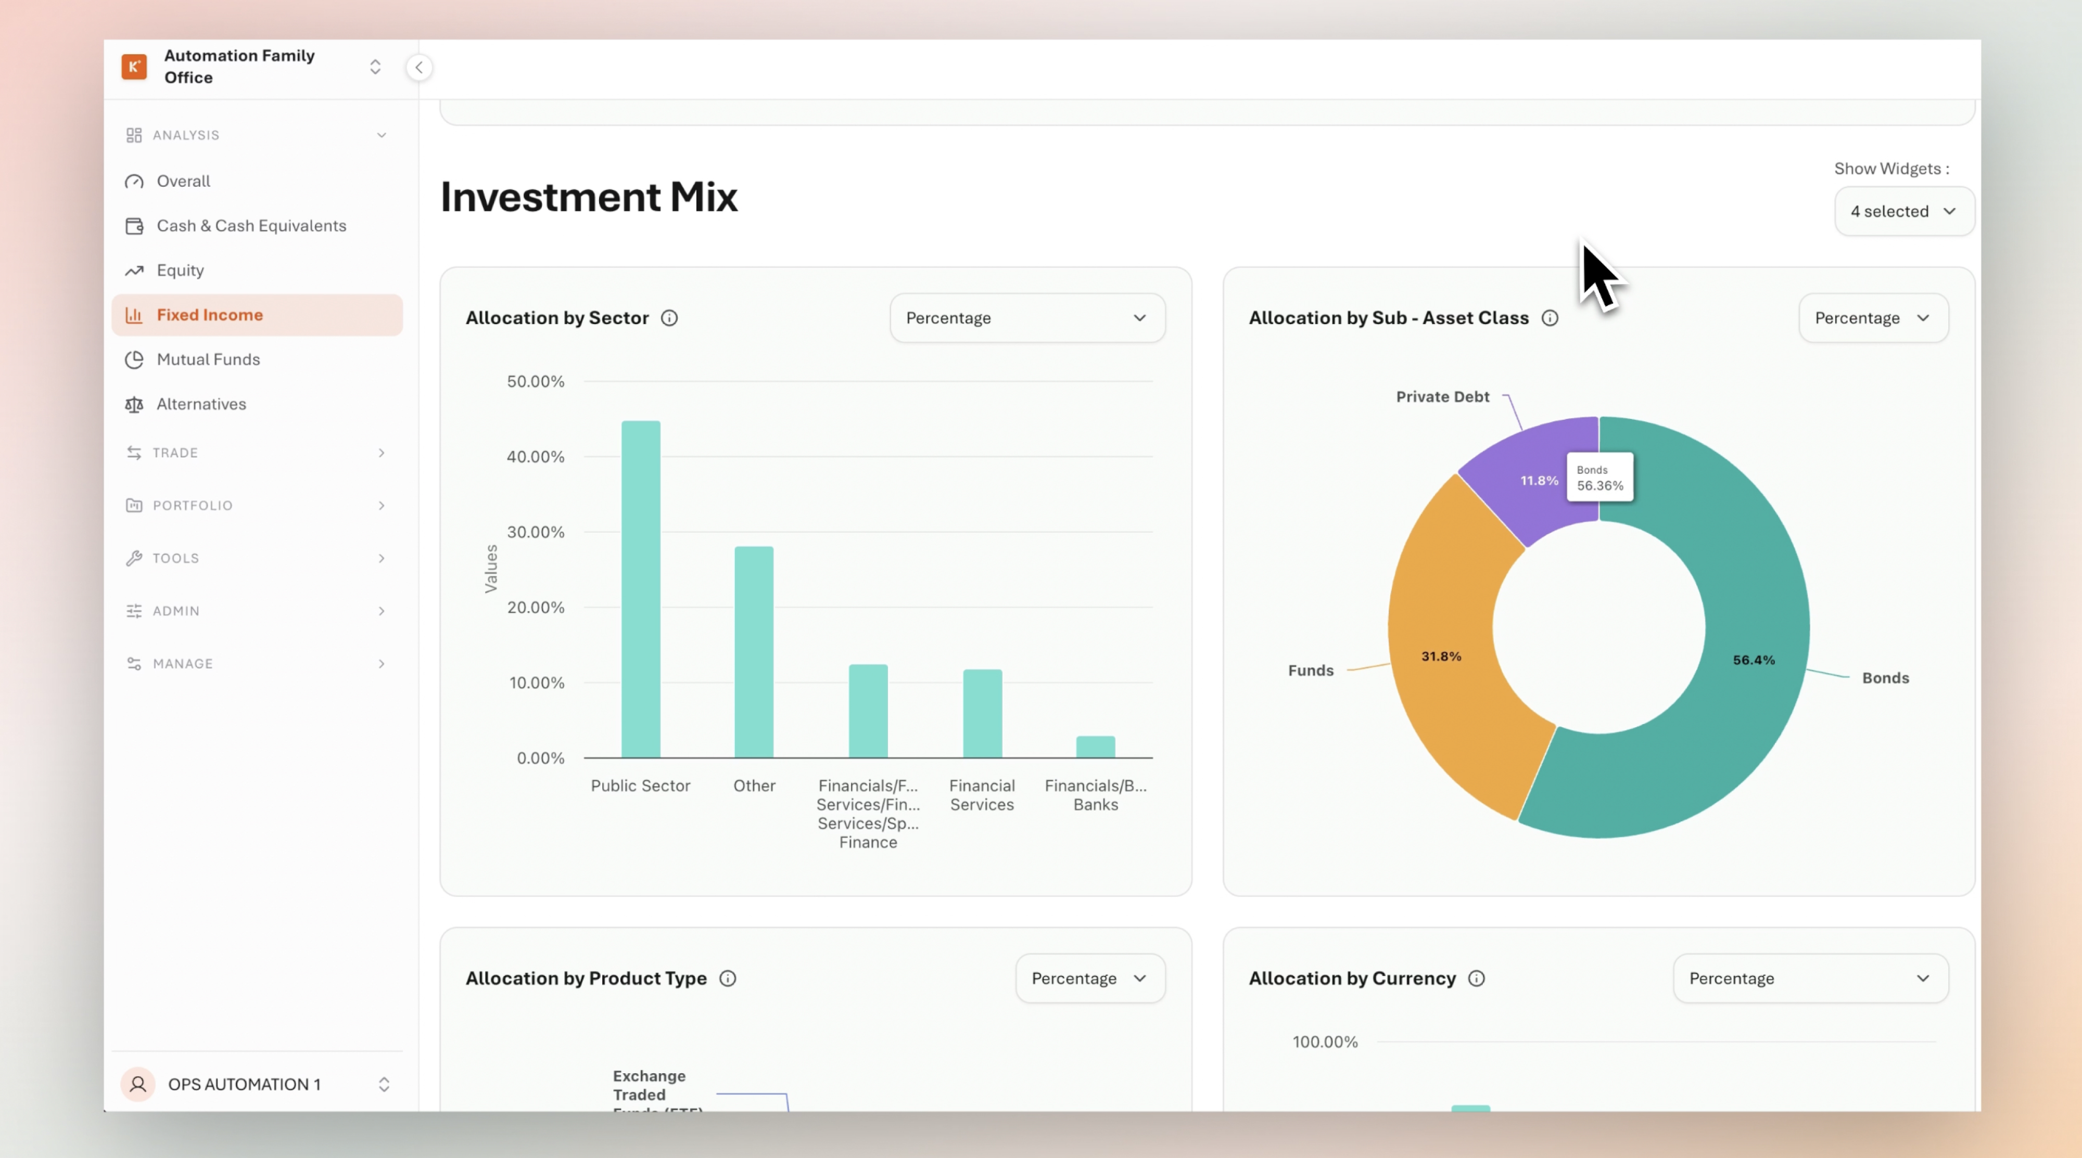Image resolution: width=2082 pixels, height=1158 pixels.
Task: Click the Tools wrench icon
Action: (x=134, y=558)
